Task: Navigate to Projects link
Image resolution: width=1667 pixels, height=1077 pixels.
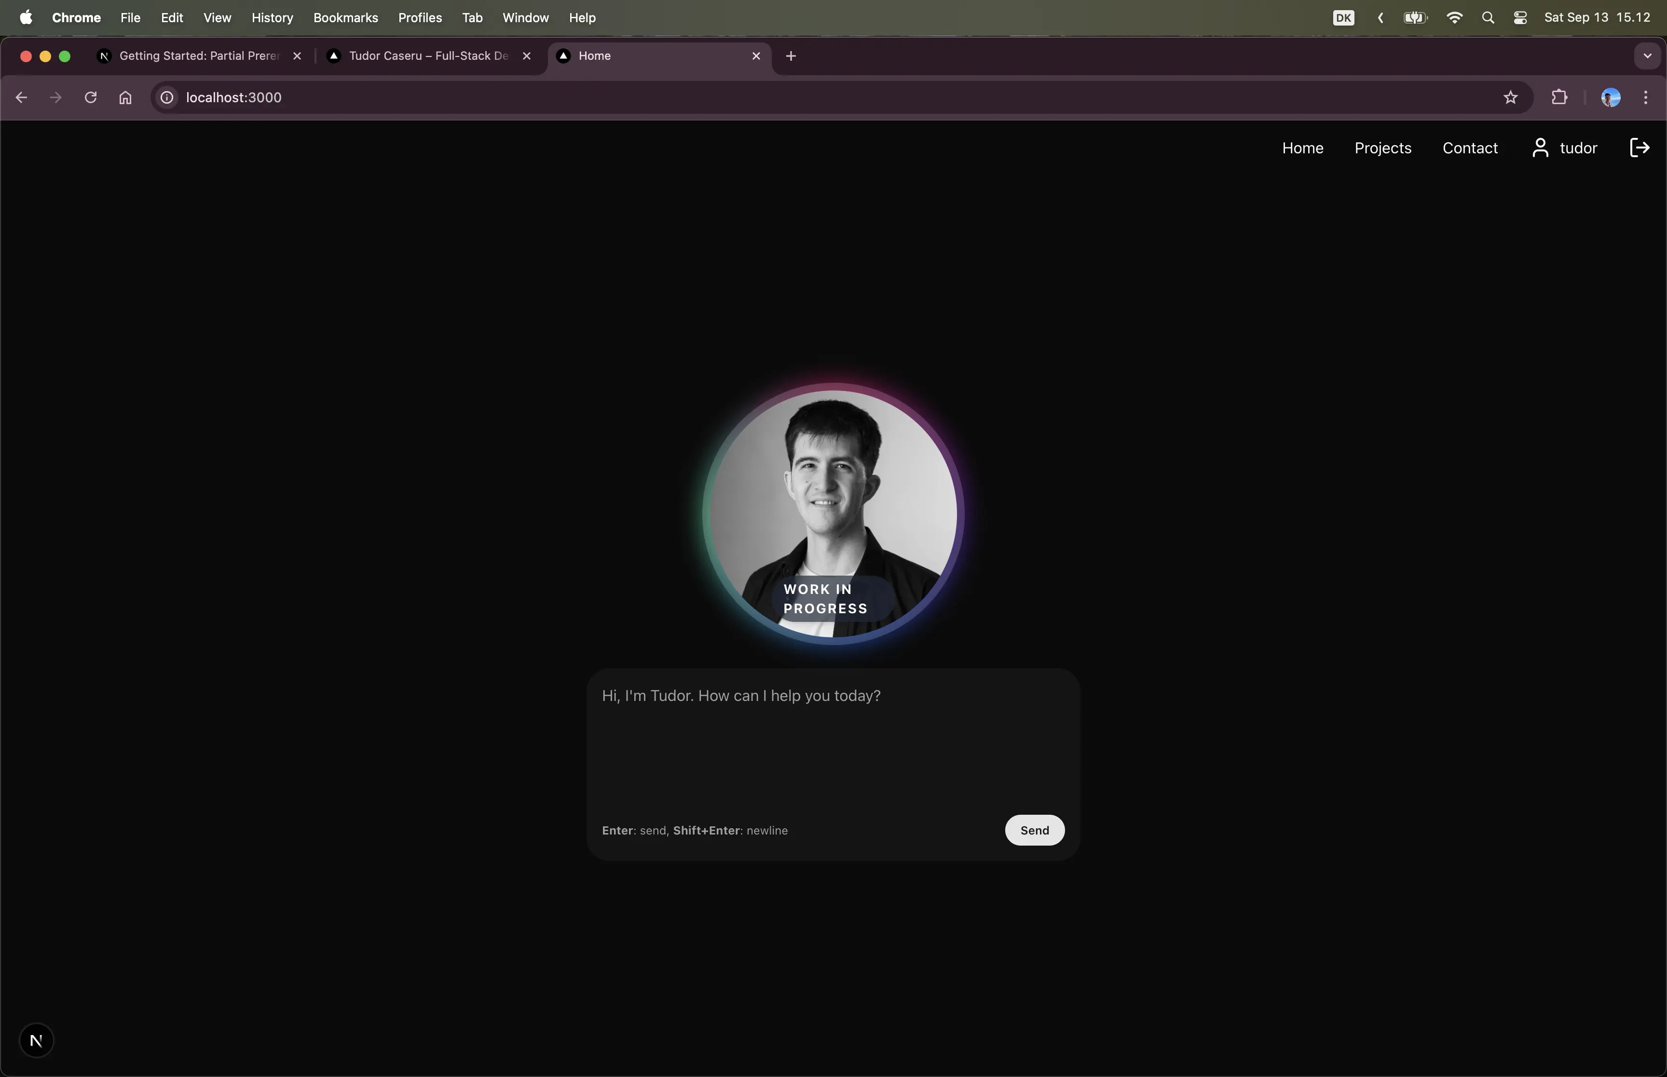Action: 1382,148
